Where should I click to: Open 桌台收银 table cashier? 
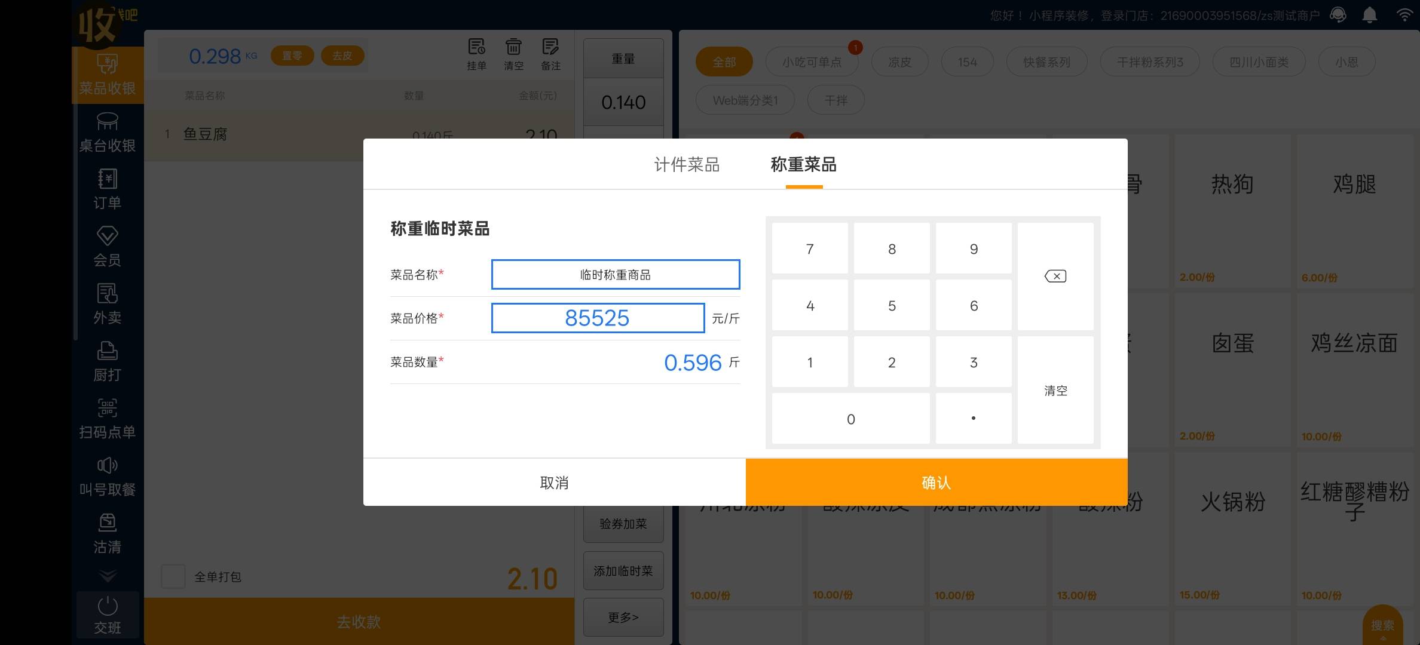[x=108, y=133]
